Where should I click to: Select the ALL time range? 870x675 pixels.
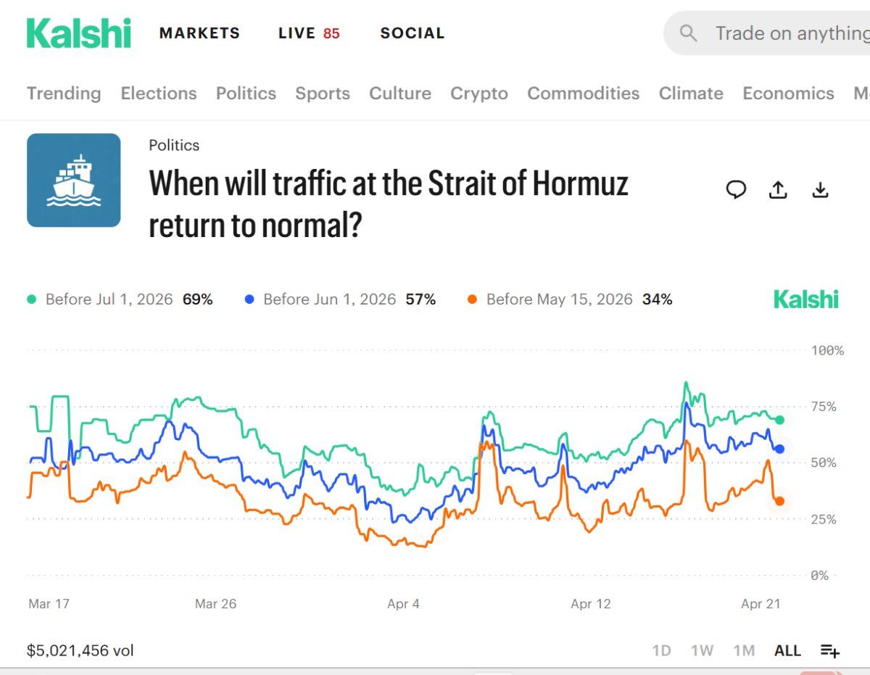(787, 650)
